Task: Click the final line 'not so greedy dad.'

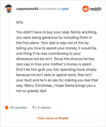Action: click(32, 91)
